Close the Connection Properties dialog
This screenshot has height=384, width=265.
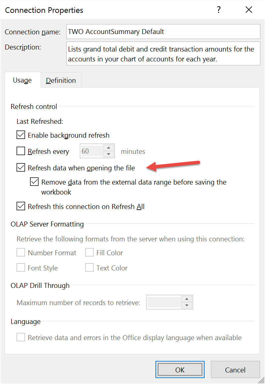coord(248,10)
